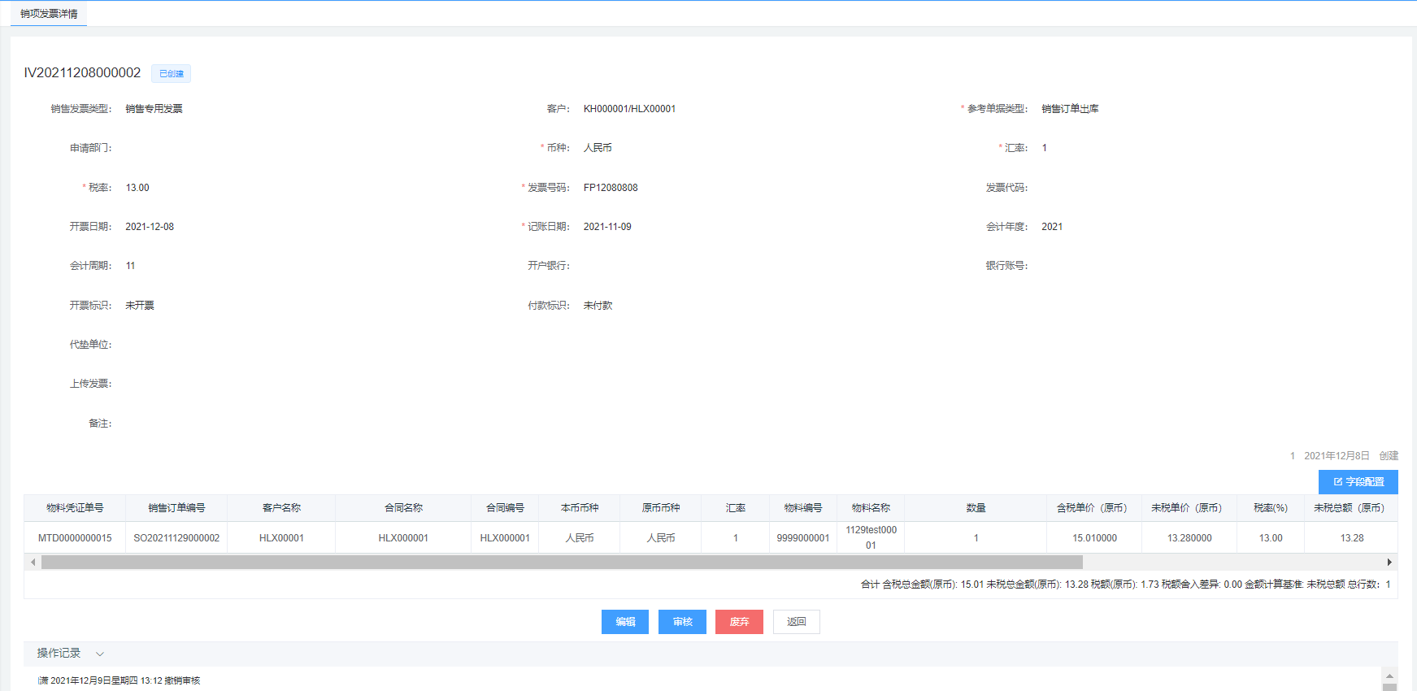The width and height of the screenshot is (1417, 691).
Task: Collapse the 操作记录 section chevron
Action: point(100,654)
